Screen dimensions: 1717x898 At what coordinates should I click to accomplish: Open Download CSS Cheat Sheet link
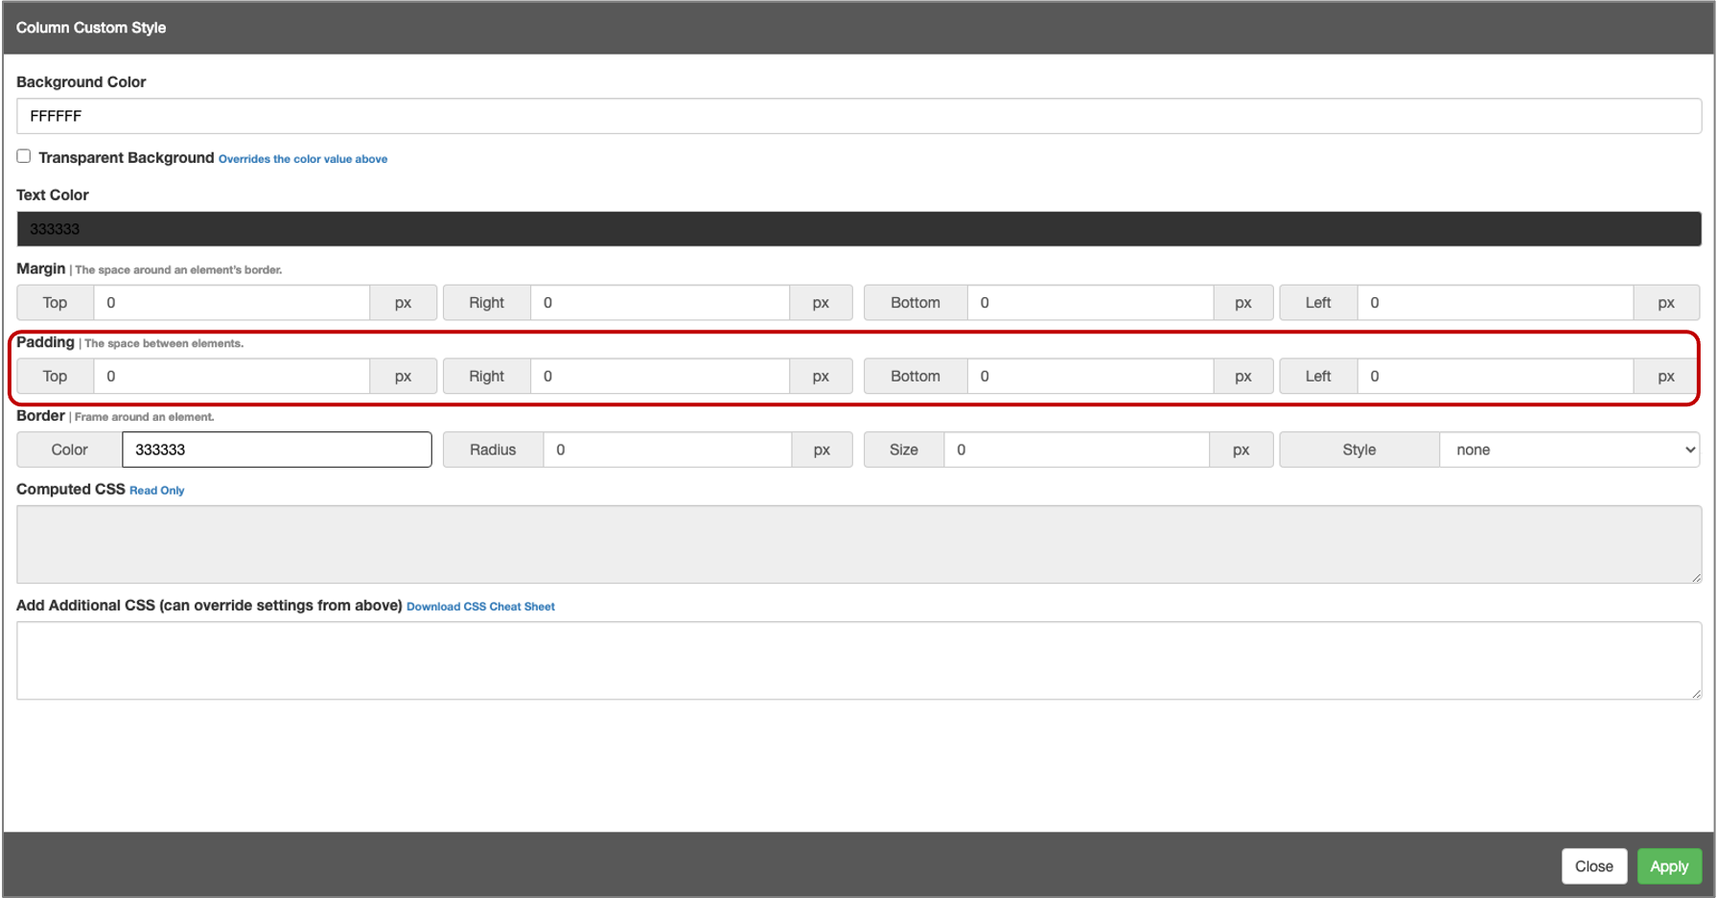point(480,607)
